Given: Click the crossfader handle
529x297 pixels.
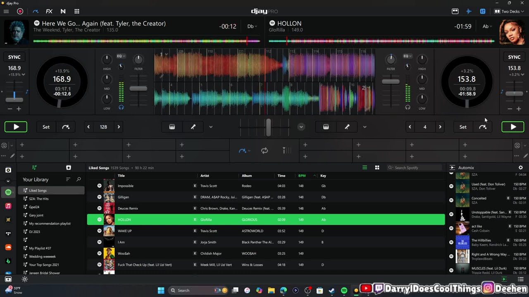Looking at the screenshot, I should [x=268, y=127].
